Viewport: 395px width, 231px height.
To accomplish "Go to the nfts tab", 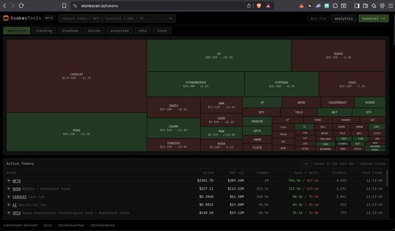I will [x=142, y=31].
